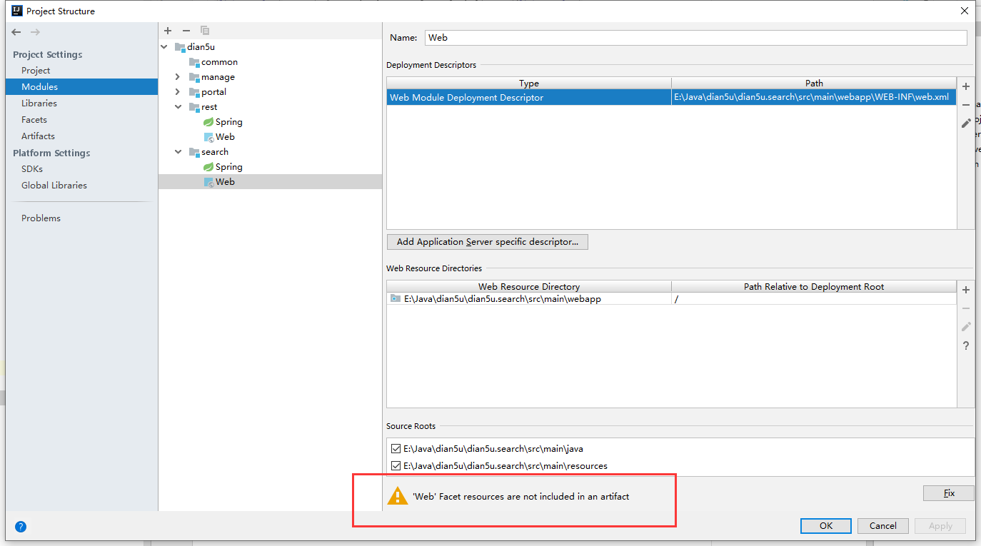The image size is (981, 546).
Task: Click the copy module icon
Action: [x=205, y=31]
